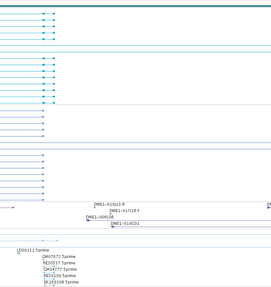Click the RE30537.5prime blue feature glyph
This screenshot has width=271, height=287.
pyautogui.click(x=49, y=266)
